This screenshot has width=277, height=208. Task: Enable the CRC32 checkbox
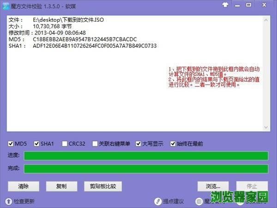coord(65,144)
